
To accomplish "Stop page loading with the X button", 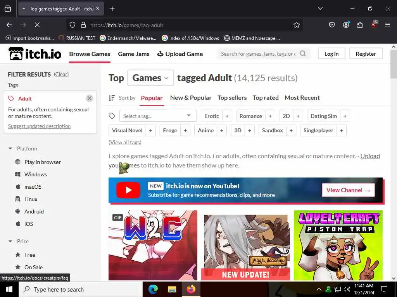I will coord(37,25).
